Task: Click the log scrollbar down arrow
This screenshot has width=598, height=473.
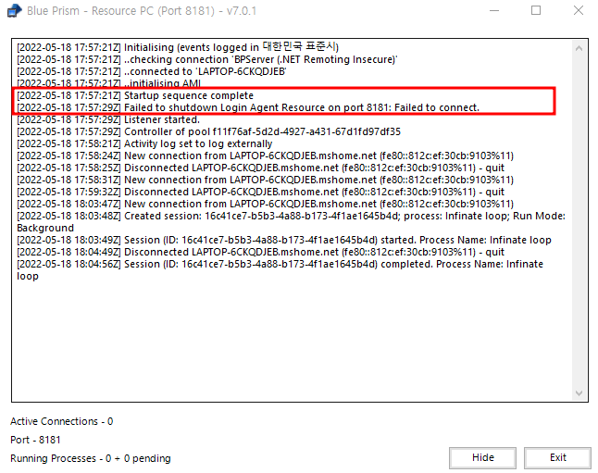Action: click(x=579, y=392)
